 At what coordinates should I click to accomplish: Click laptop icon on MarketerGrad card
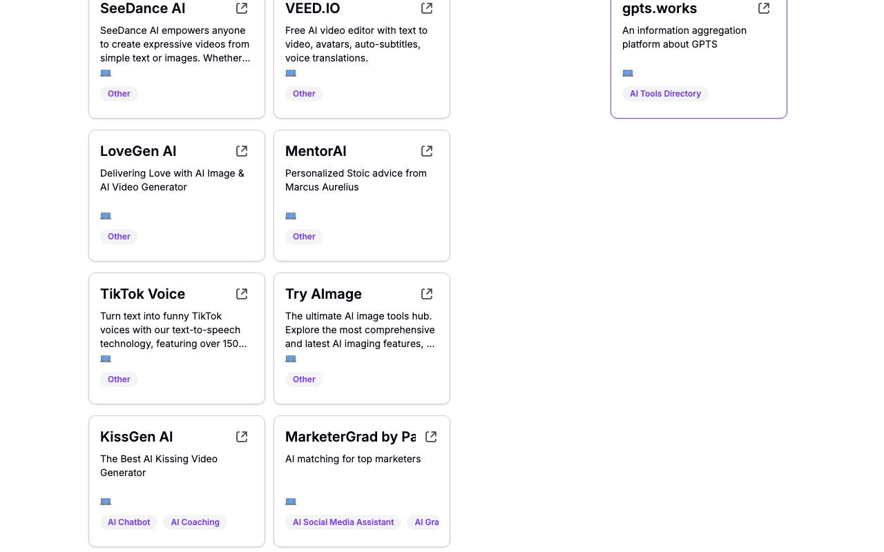coord(291,502)
